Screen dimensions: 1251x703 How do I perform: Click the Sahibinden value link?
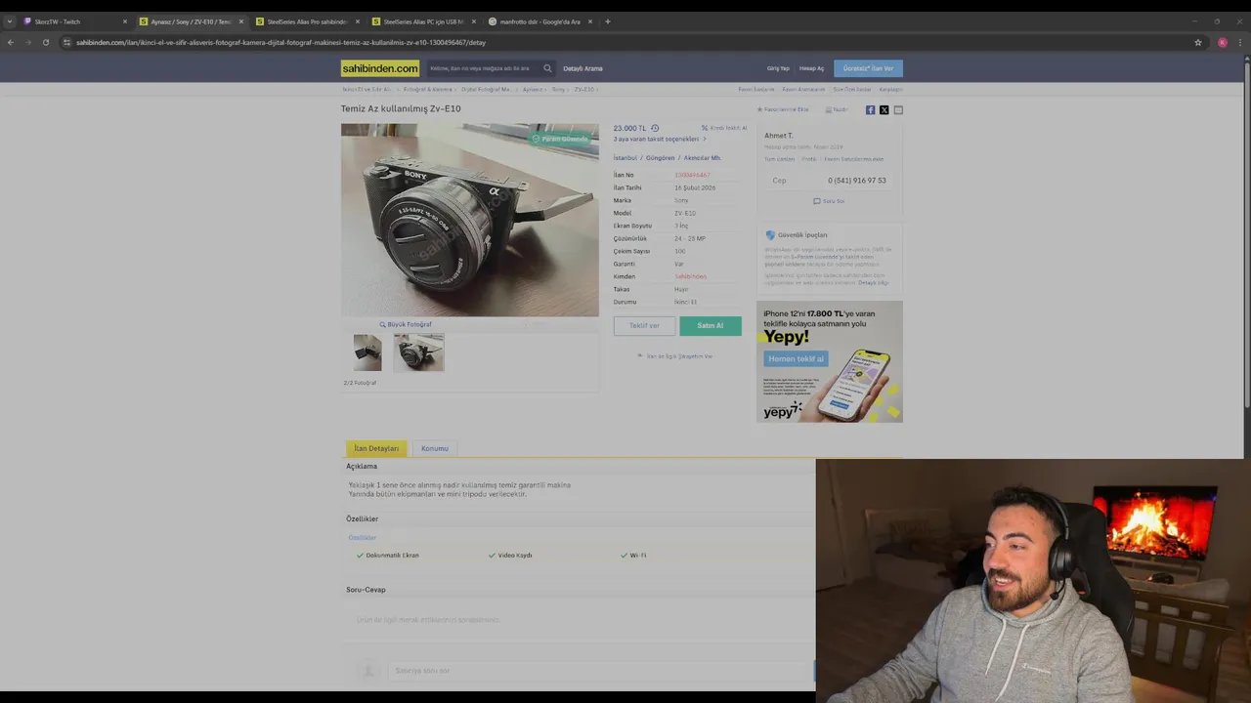pyautogui.click(x=690, y=276)
